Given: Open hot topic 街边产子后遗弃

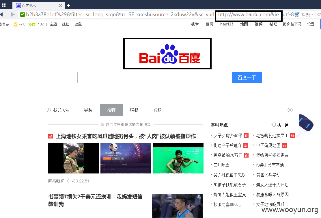Looking at the screenshot, I should pyautogui.click(x=228, y=145).
